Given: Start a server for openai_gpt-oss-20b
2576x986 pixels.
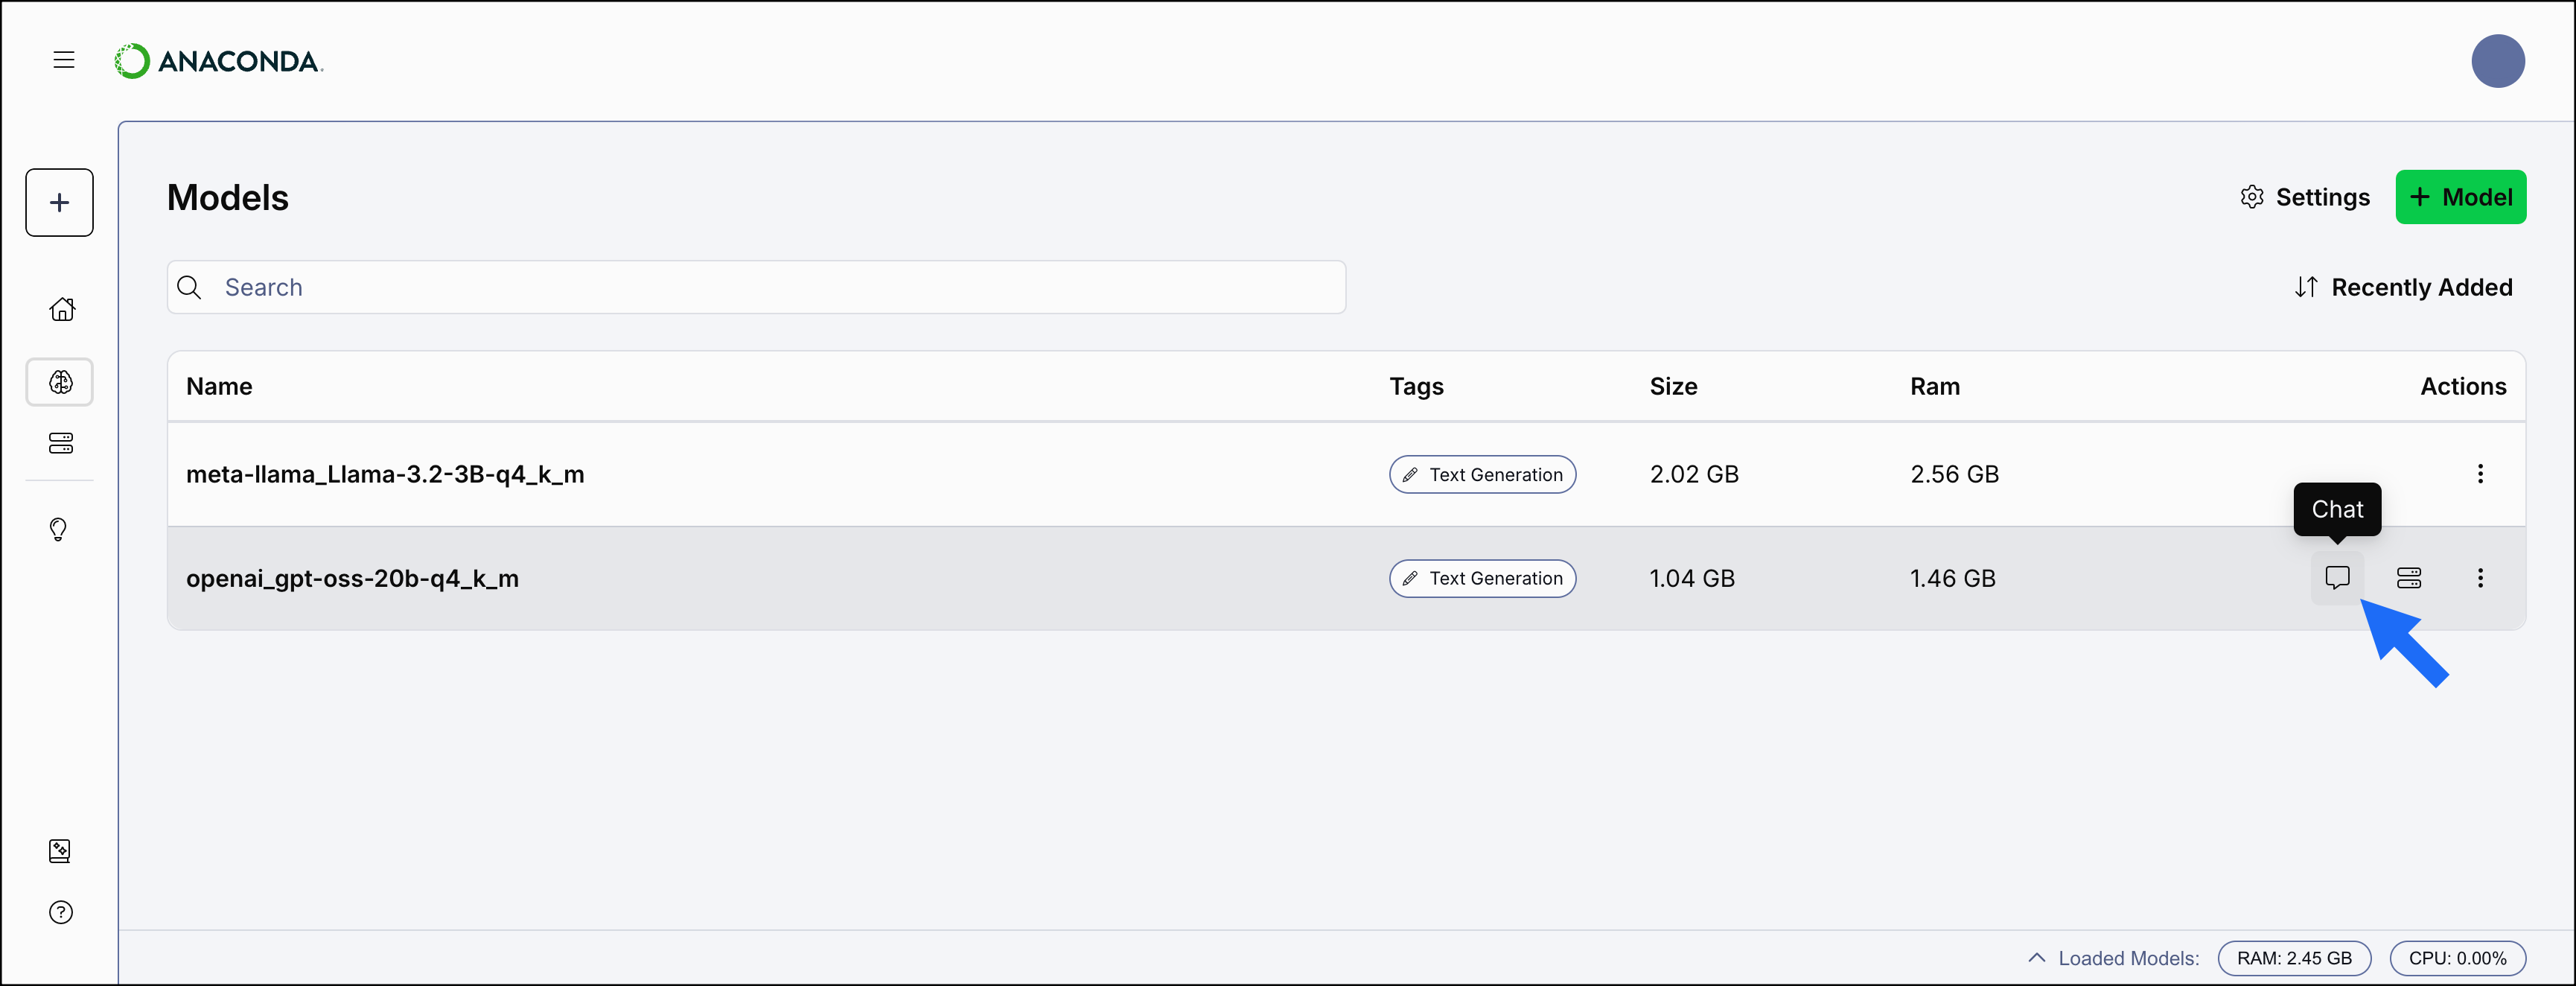Looking at the screenshot, I should 2409,578.
